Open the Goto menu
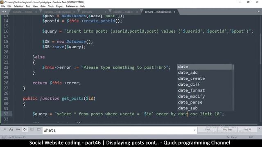 tap(43, 7)
